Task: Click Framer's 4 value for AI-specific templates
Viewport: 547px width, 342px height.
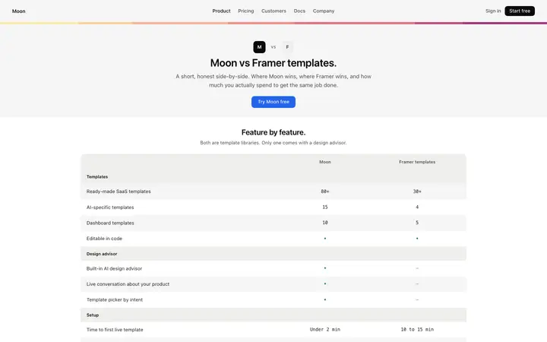Action: 417,207
